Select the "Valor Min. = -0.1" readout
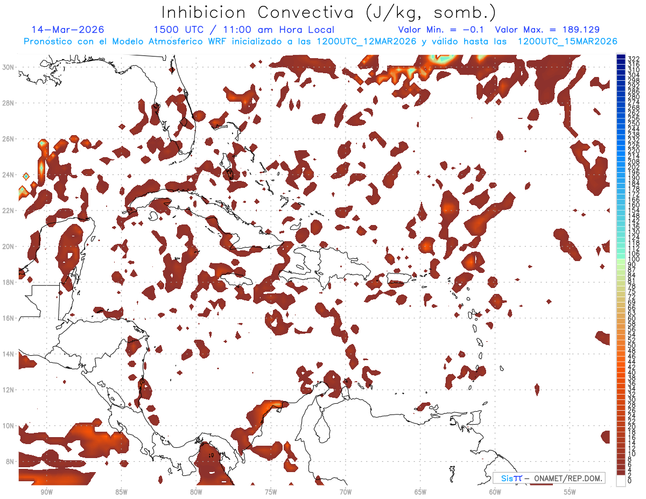 pyautogui.click(x=441, y=30)
